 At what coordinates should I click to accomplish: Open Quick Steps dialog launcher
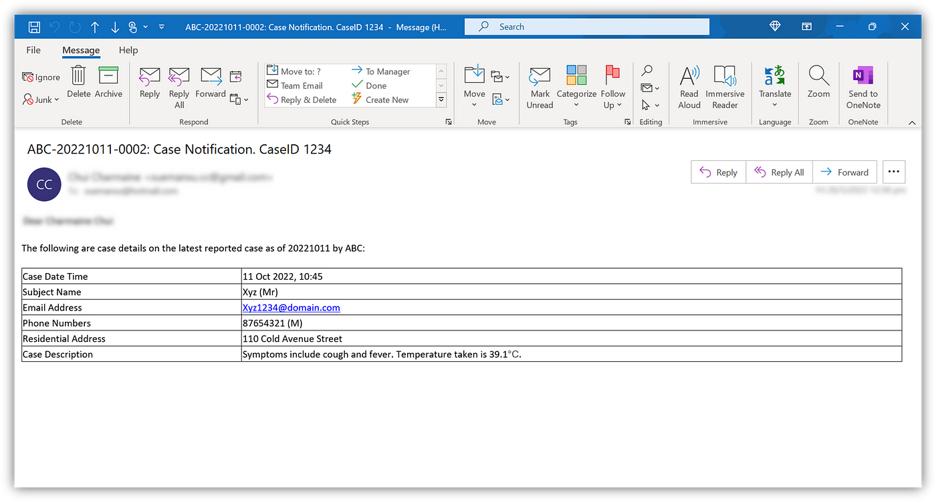(449, 122)
